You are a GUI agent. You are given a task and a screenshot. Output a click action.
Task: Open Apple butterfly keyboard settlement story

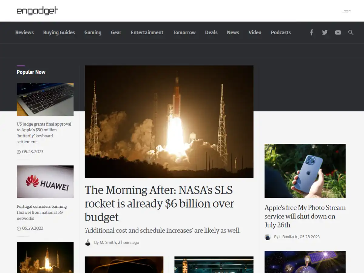(x=44, y=133)
